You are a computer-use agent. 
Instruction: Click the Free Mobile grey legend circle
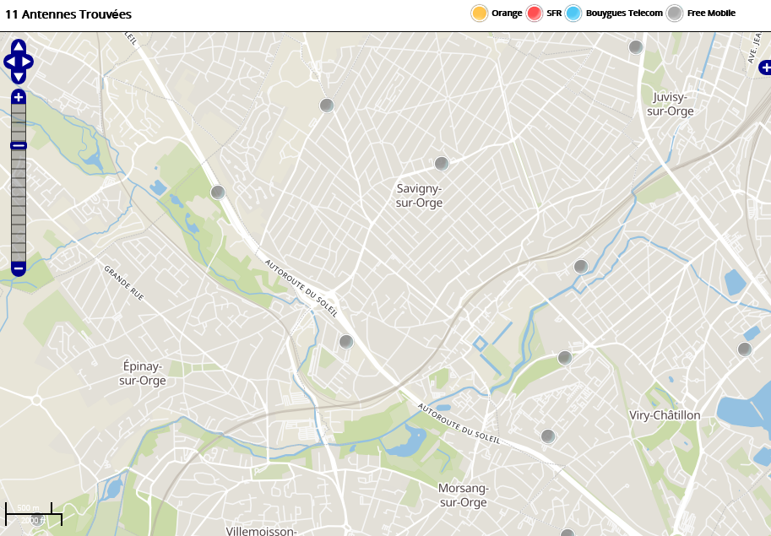click(675, 14)
